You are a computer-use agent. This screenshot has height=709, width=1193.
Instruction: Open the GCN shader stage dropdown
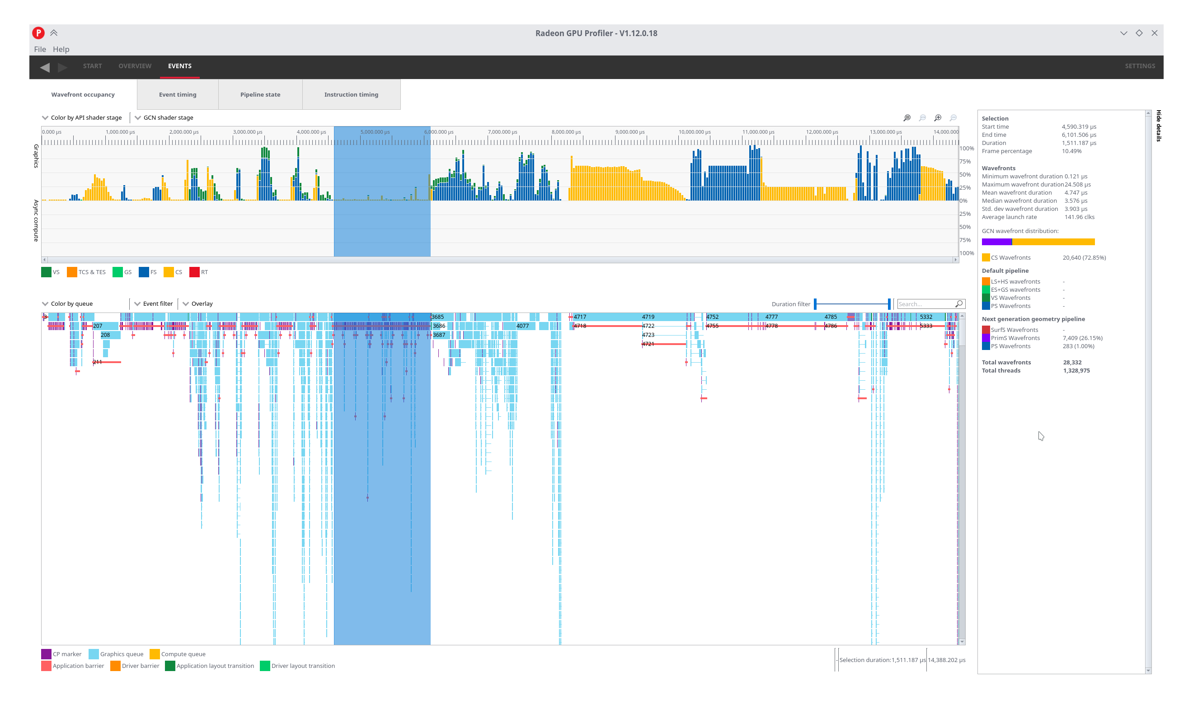164,117
